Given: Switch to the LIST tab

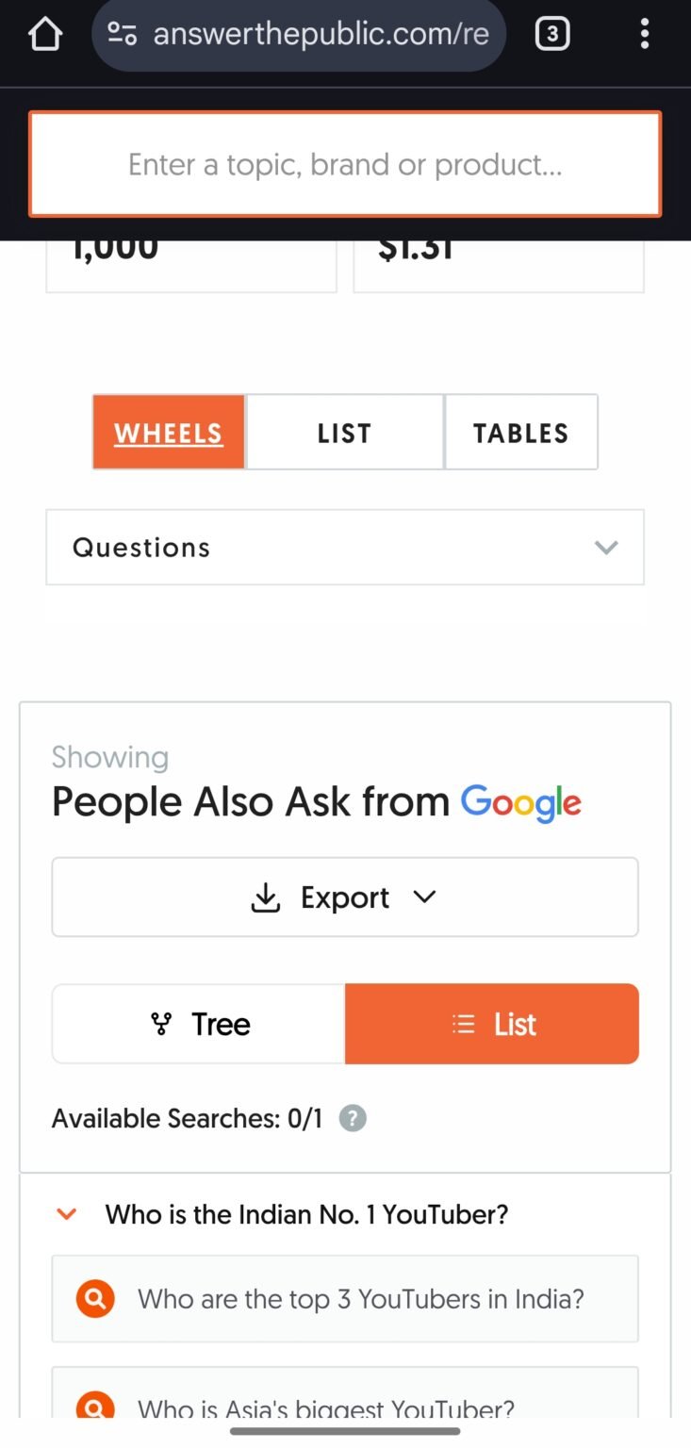Looking at the screenshot, I should pos(344,433).
